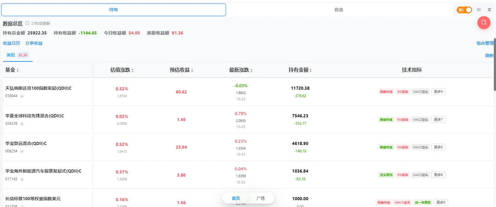
Task: Click the plus icon beside fund code 017145
Action: point(22,179)
